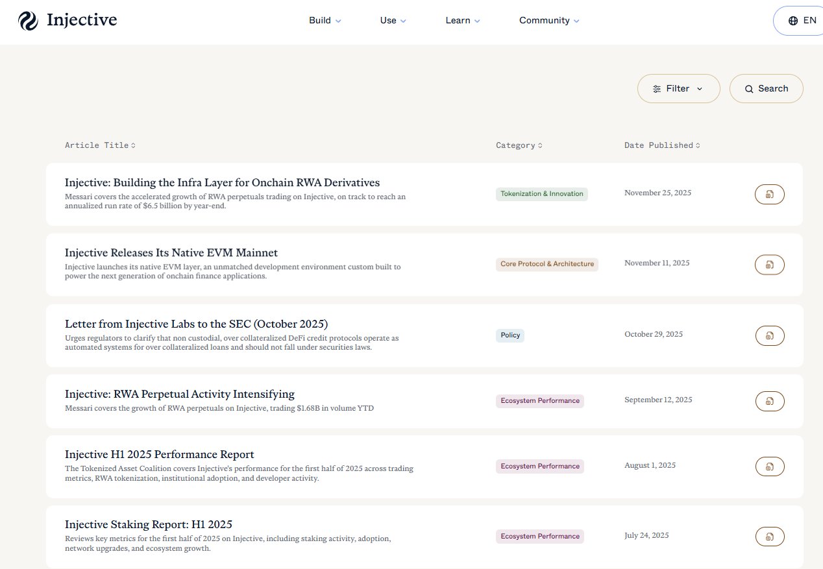Expand the Community navigation menu
The width and height of the screenshot is (823, 569).
(549, 21)
